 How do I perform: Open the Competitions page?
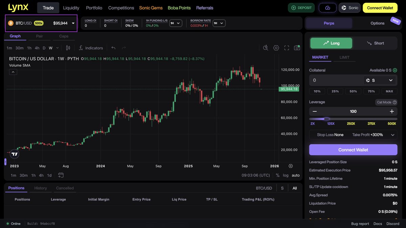121,8
